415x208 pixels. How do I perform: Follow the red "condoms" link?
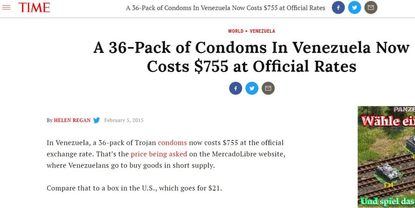tap(172, 143)
